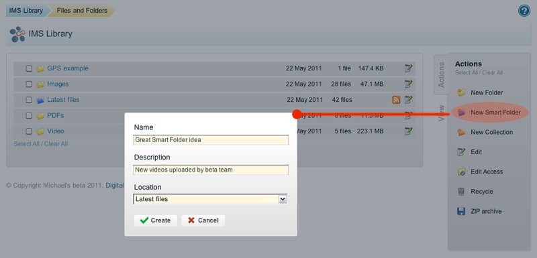Click the 5 files count for Video

[342, 131]
